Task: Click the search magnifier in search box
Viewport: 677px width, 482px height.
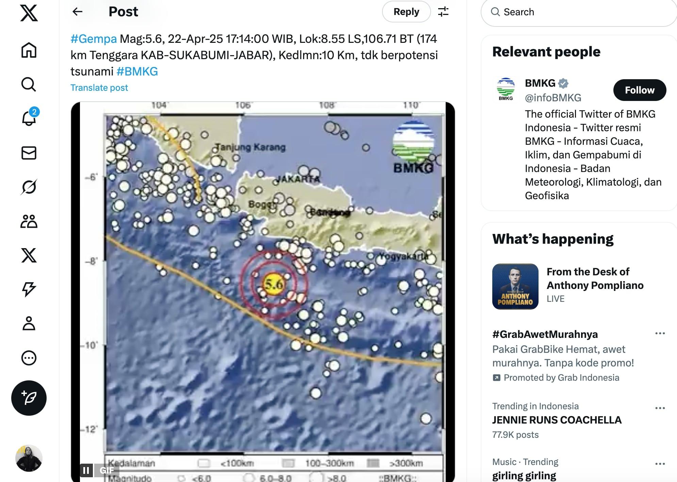Action: [495, 12]
